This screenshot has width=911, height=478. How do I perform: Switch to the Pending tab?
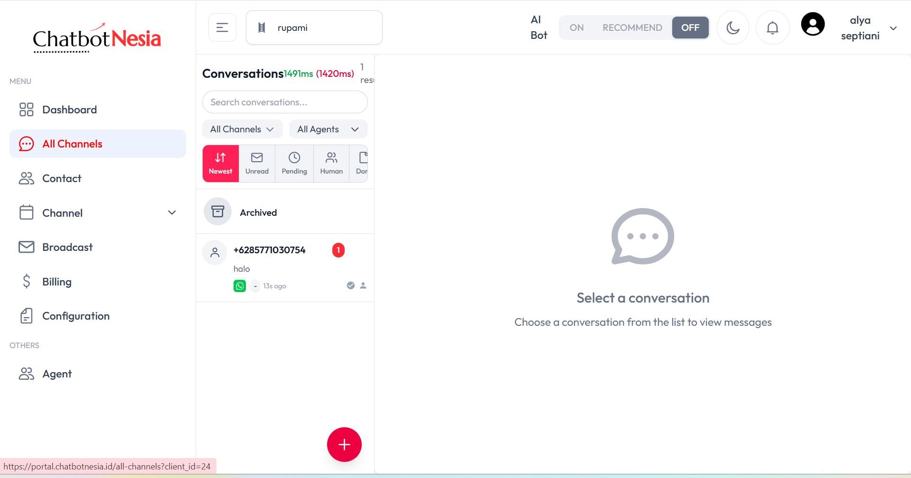(294, 164)
